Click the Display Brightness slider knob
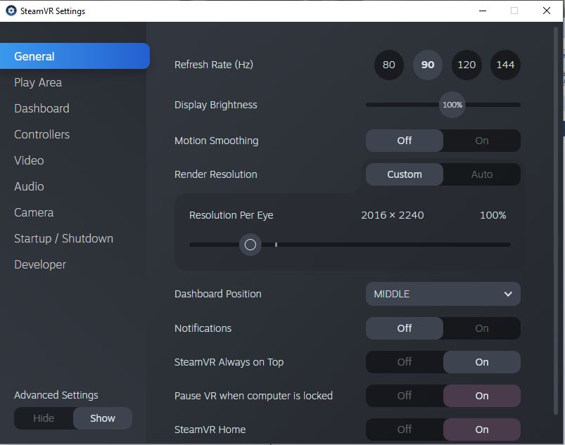565x445 pixels. 452,105
